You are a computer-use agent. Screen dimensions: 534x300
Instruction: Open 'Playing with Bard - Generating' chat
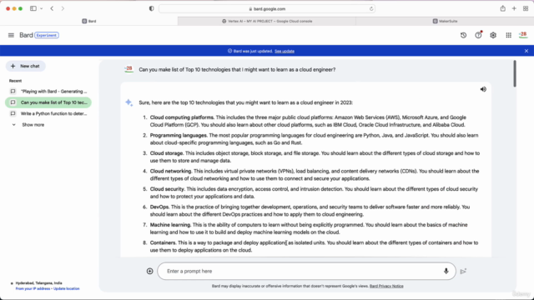pyautogui.click(x=48, y=91)
